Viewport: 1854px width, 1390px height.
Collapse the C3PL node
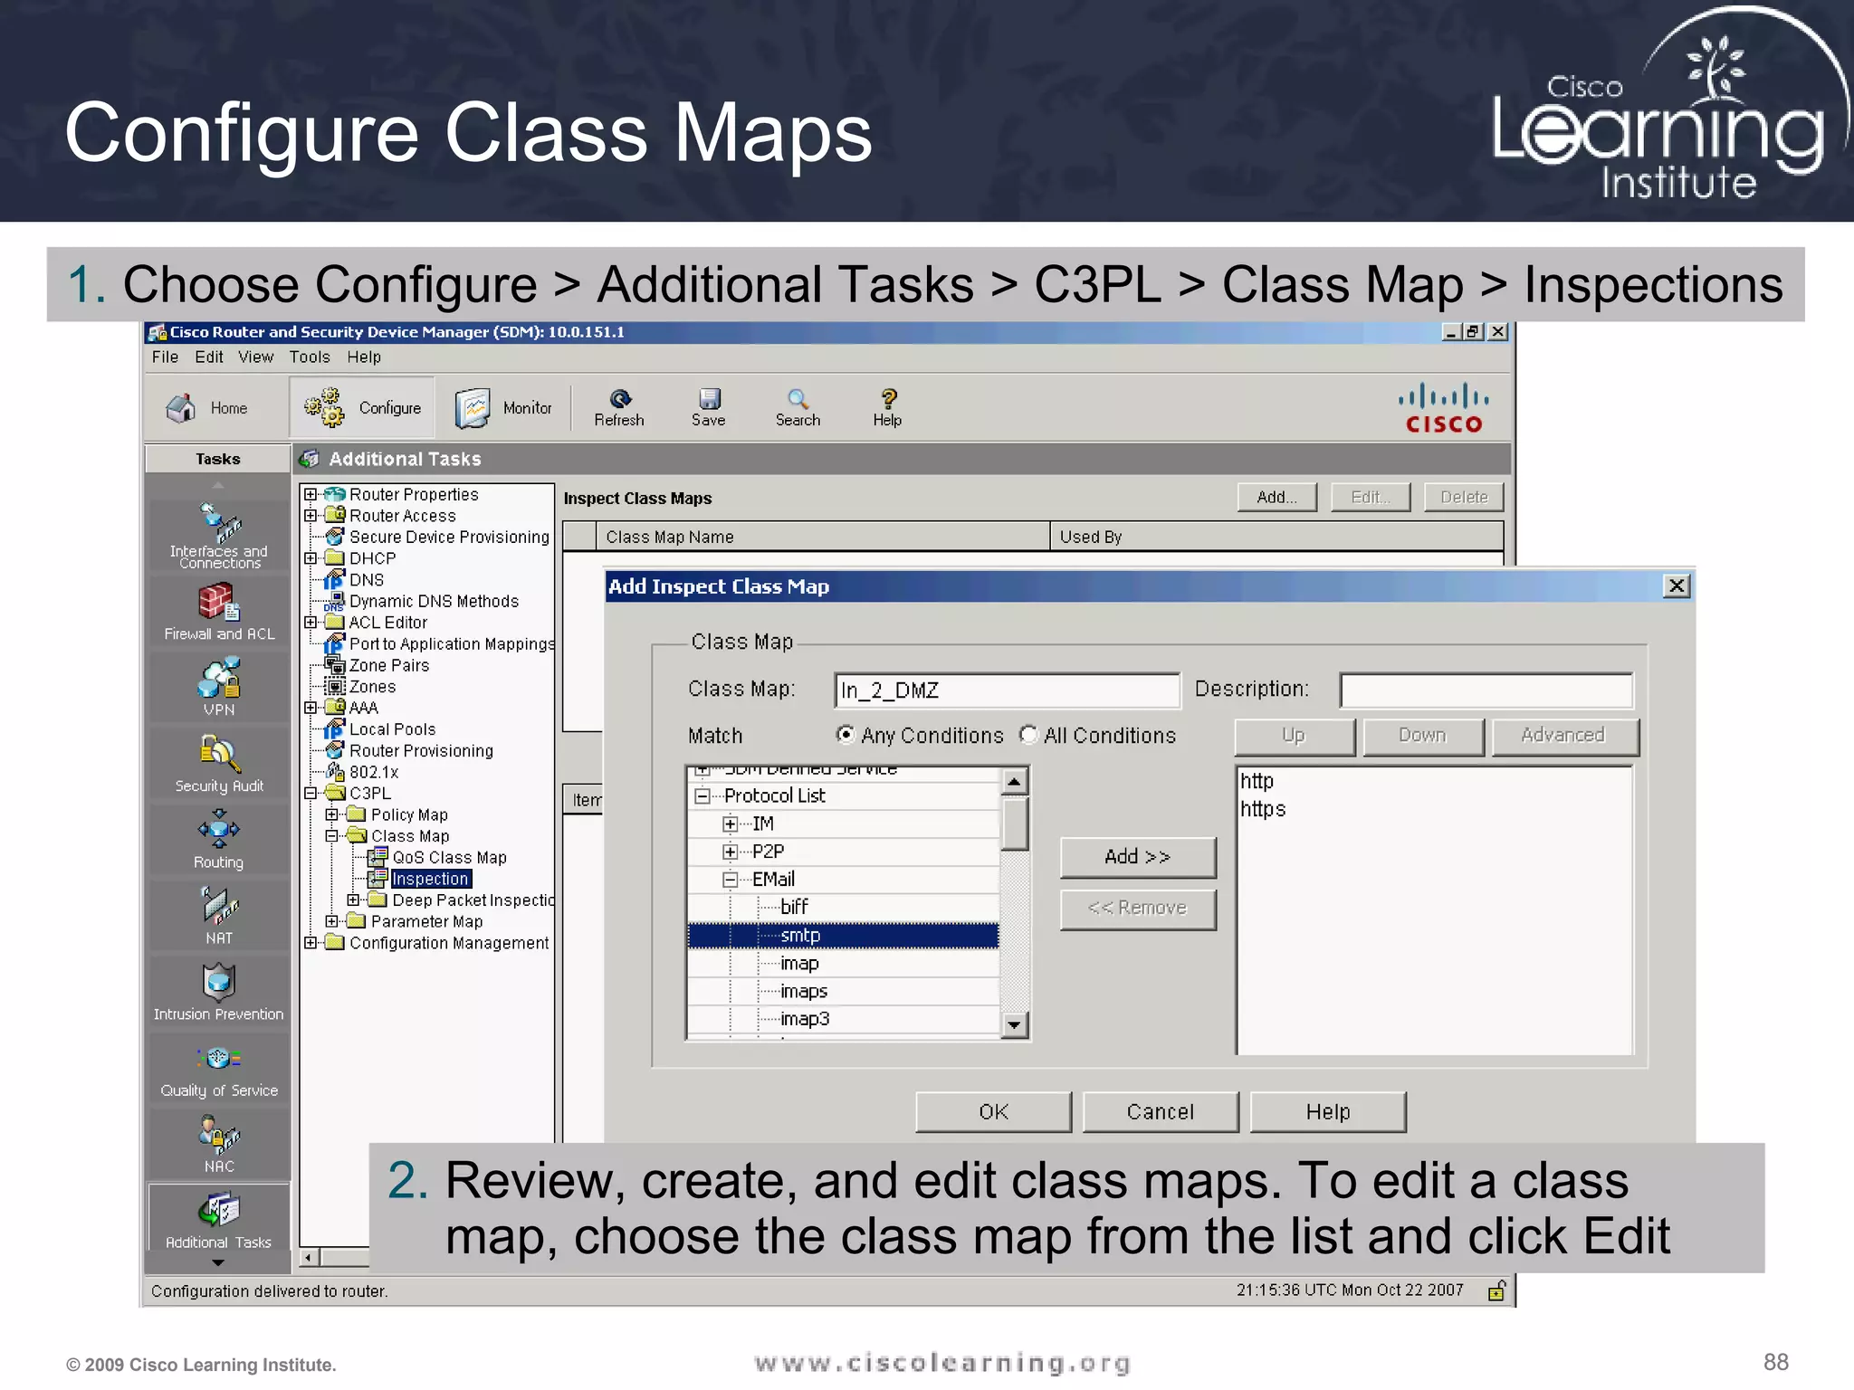[x=311, y=793]
